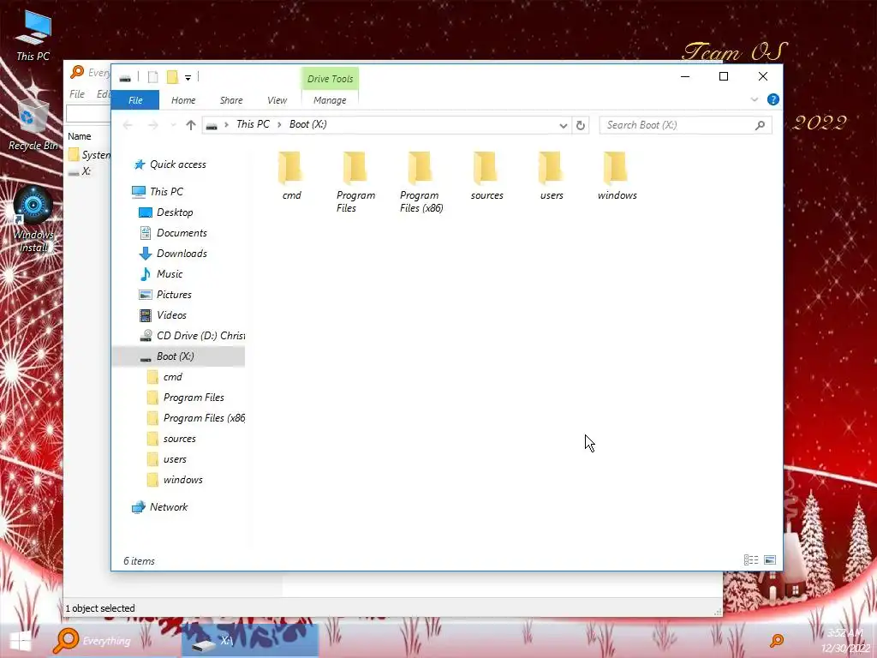Open the windows folder in file pane
Image resolution: width=877 pixels, height=658 pixels.
(617, 176)
